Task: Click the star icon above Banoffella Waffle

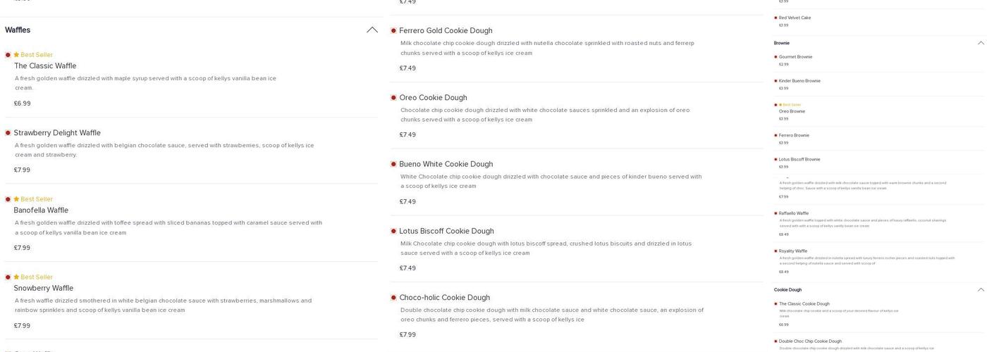Action: 16,199
